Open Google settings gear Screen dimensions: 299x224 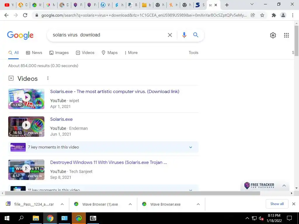click(273, 35)
